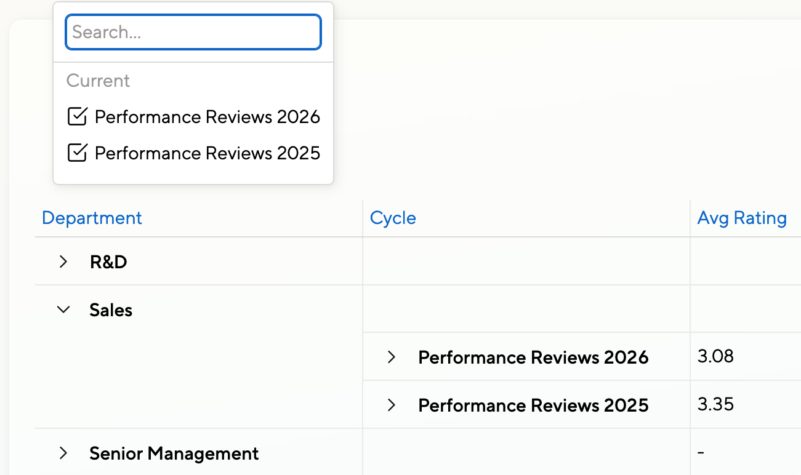Uncheck Performance Reviews 2025 in the filter list
801x475 pixels.
(x=77, y=153)
